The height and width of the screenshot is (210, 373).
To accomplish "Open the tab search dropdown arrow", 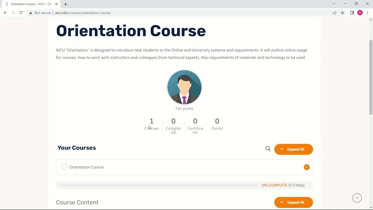I will [x=334, y=4].
